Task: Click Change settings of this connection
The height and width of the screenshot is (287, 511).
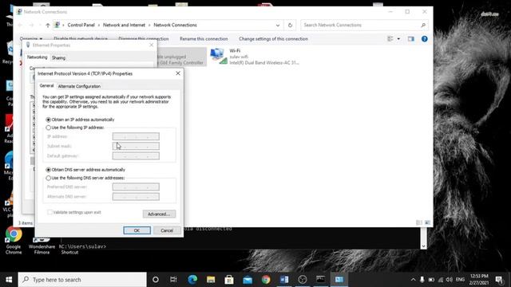Action: [273, 39]
